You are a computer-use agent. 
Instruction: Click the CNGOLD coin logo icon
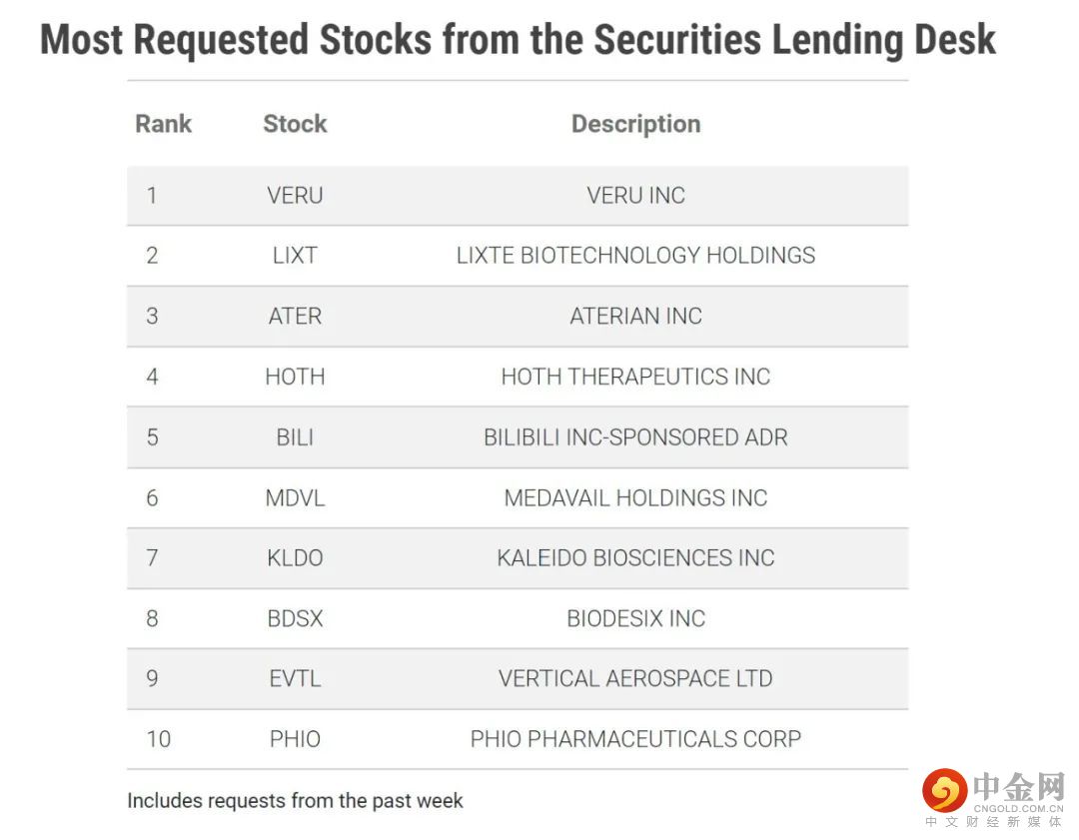coord(945,791)
